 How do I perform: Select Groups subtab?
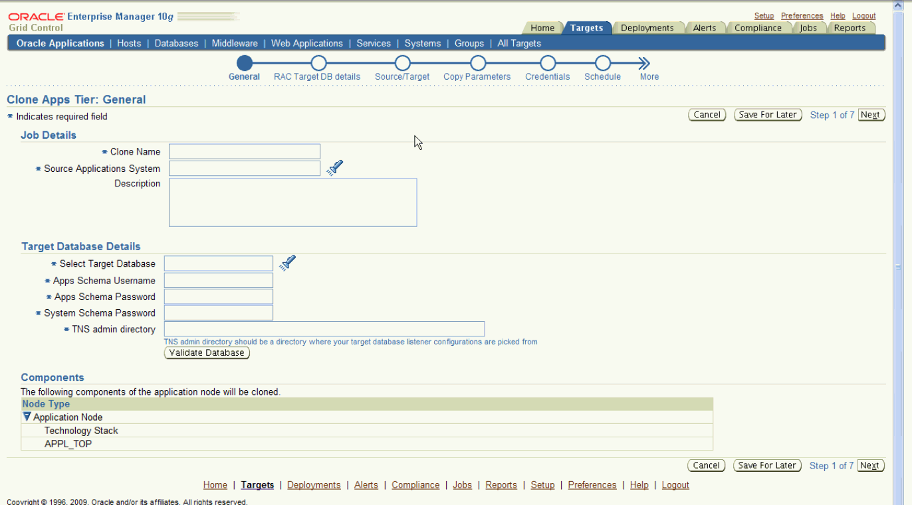[469, 43]
